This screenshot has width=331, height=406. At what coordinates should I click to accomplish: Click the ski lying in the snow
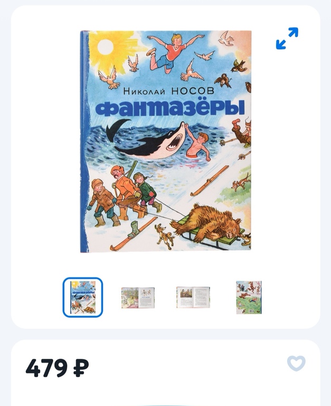point(210,180)
